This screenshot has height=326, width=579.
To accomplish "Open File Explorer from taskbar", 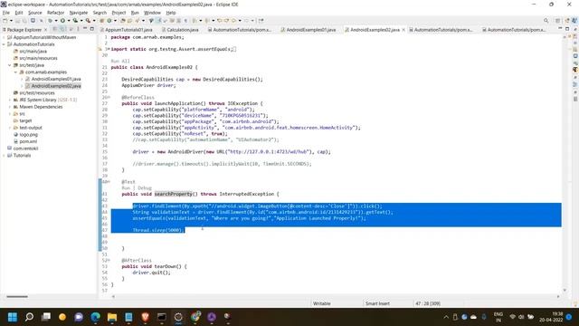I will [x=112, y=317].
